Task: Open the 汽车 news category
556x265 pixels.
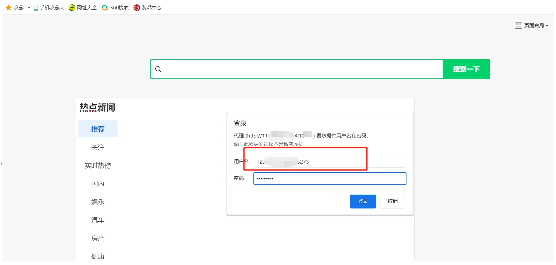Action: (x=98, y=220)
